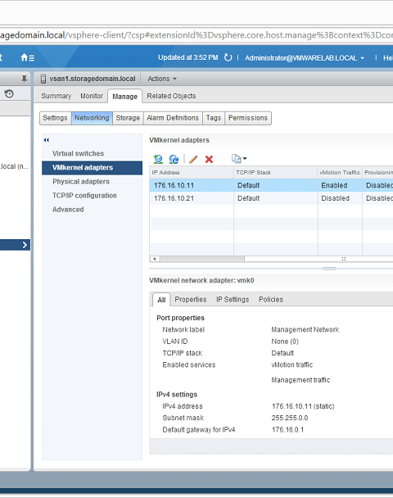Open the Alarm Definitions sub-tab
Screen dimensions: 393x498
(x=173, y=118)
